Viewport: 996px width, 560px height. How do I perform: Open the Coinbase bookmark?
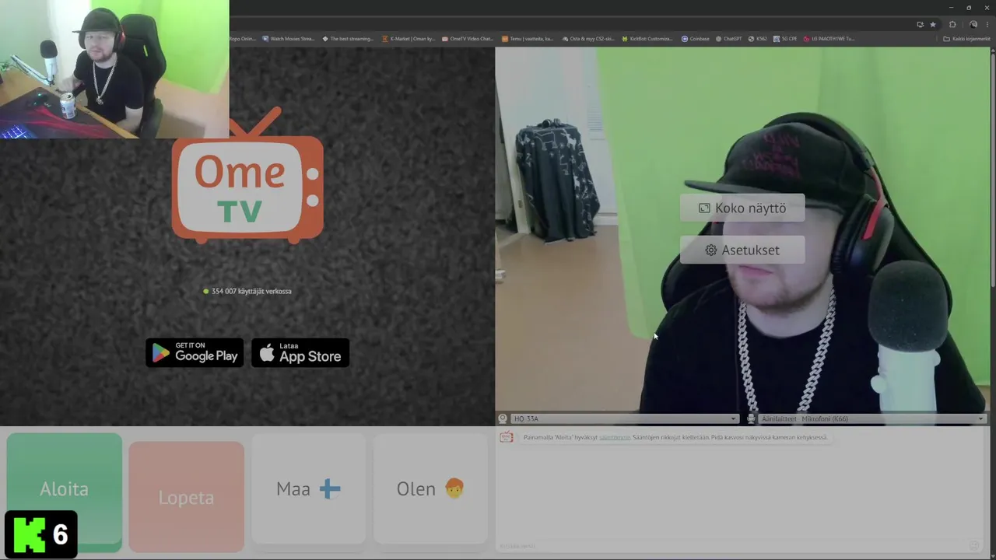(x=696, y=38)
